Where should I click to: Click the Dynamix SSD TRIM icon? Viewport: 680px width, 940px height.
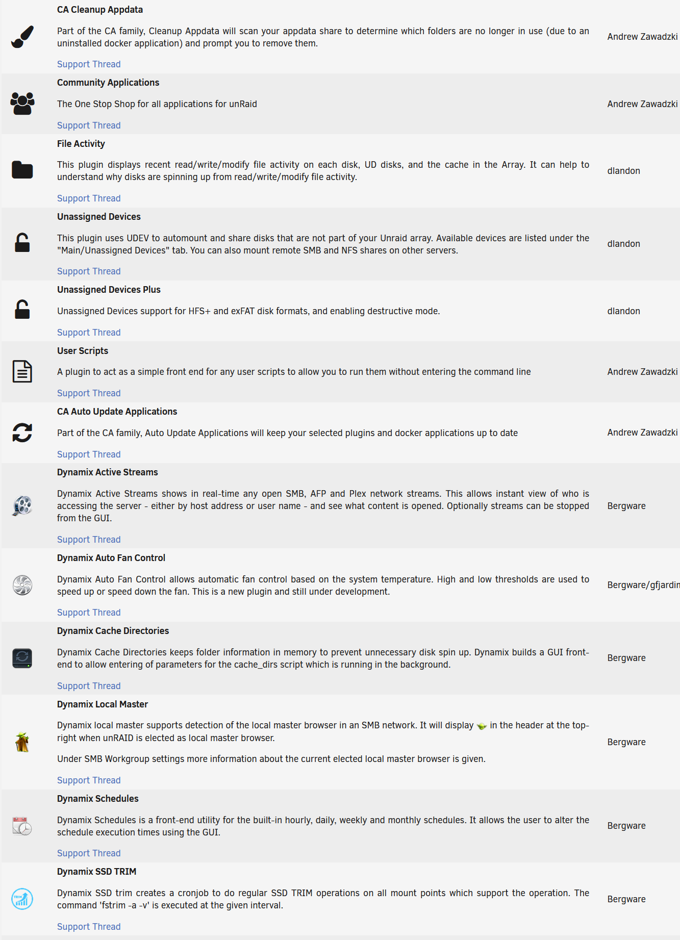22,899
